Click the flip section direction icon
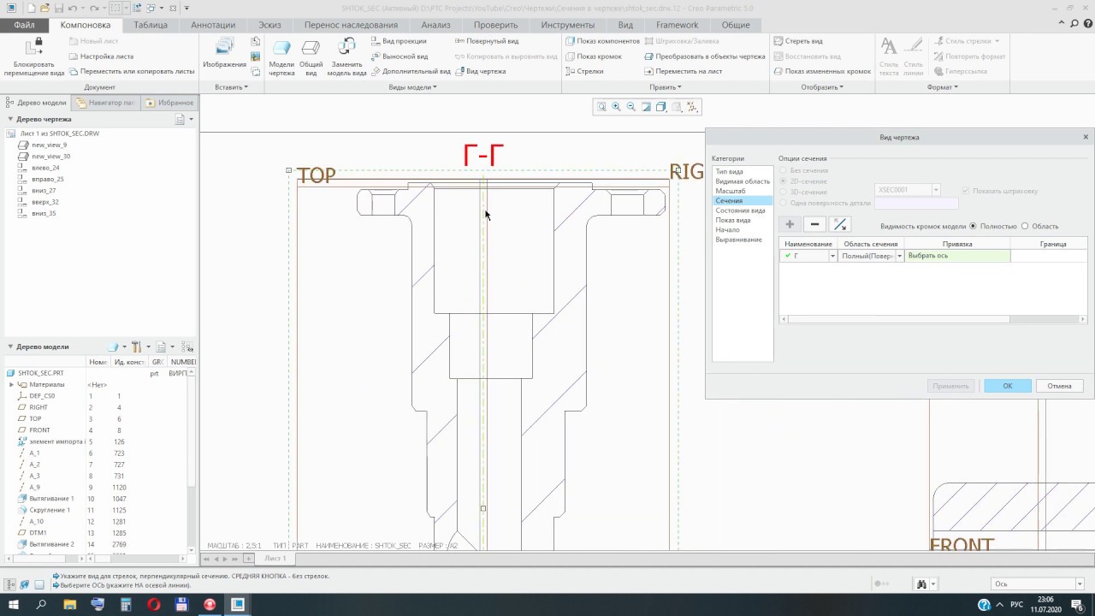The height and width of the screenshot is (616, 1095). coord(840,224)
